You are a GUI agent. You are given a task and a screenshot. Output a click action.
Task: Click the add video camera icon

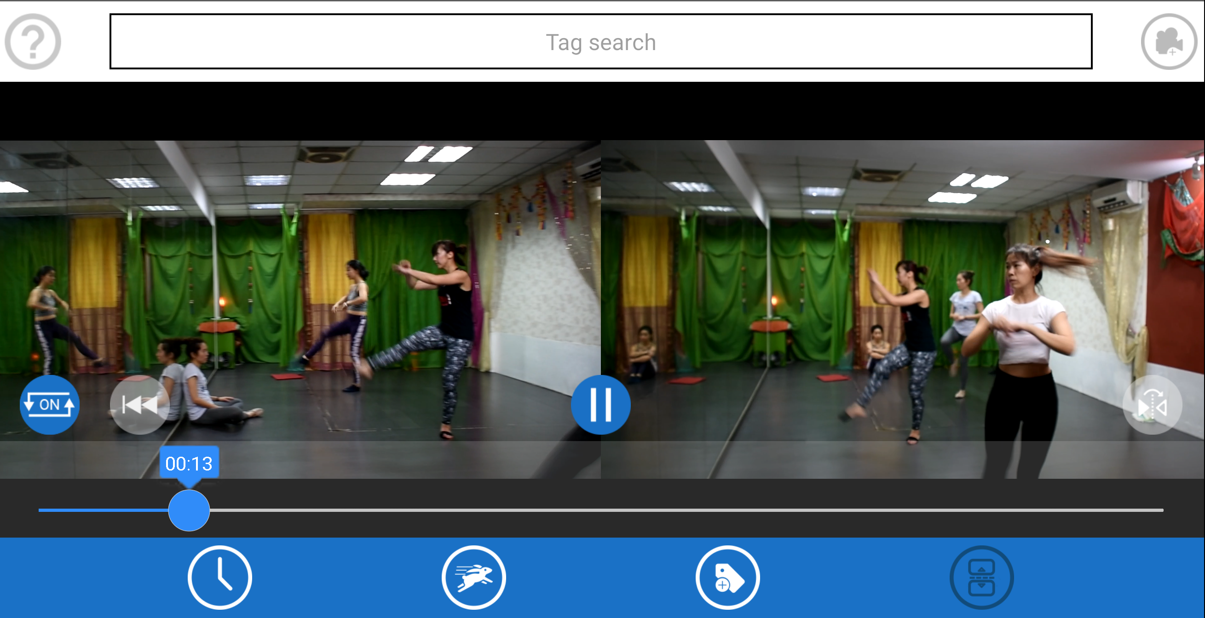click(x=1168, y=41)
